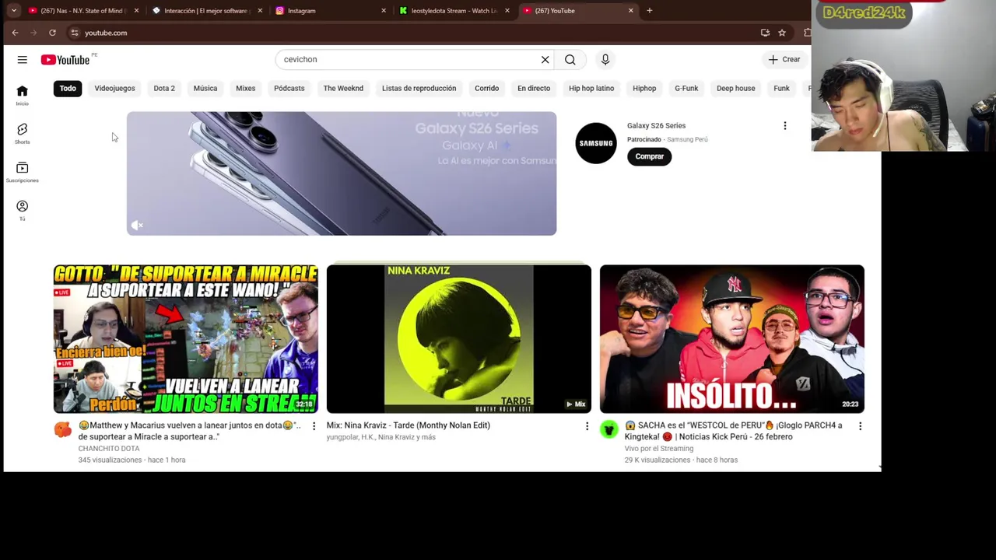Play the Matthew y Macarius video thumbnail

coord(185,339)
